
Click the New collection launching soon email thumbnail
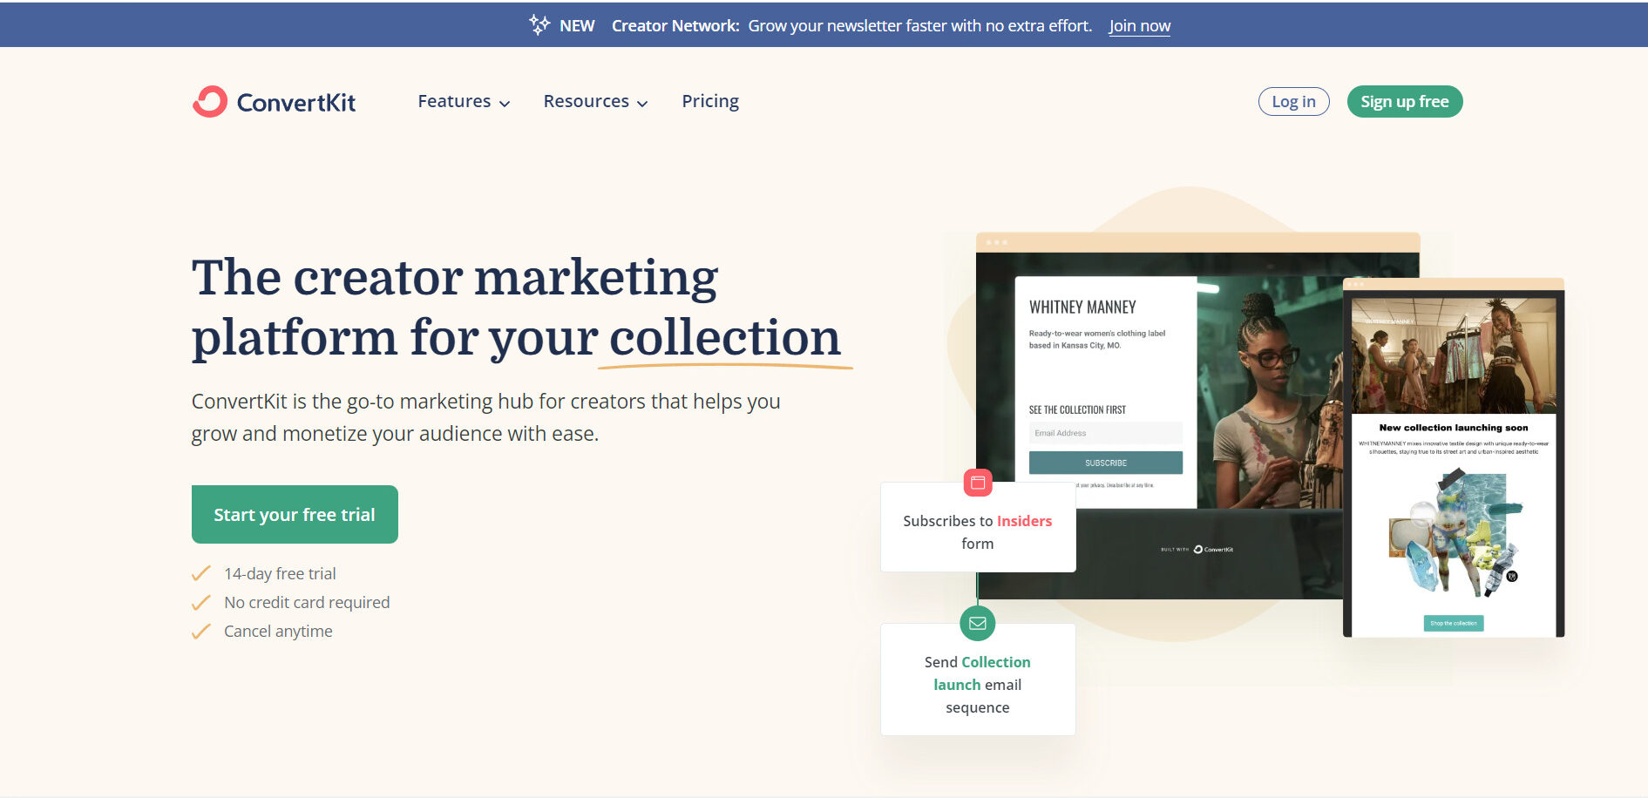click(x=1453, y=459)
